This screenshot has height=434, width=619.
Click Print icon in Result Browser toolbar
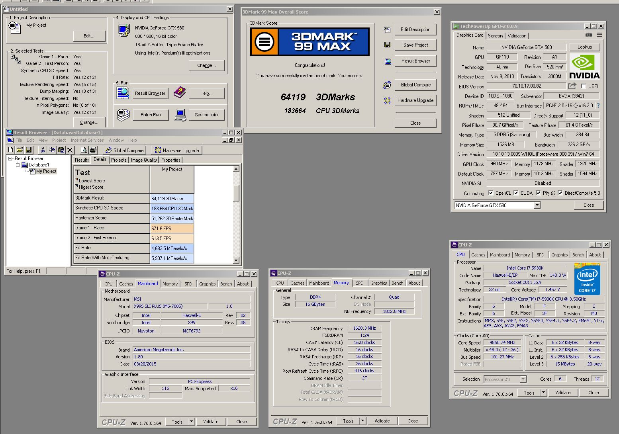coord(93,150)
